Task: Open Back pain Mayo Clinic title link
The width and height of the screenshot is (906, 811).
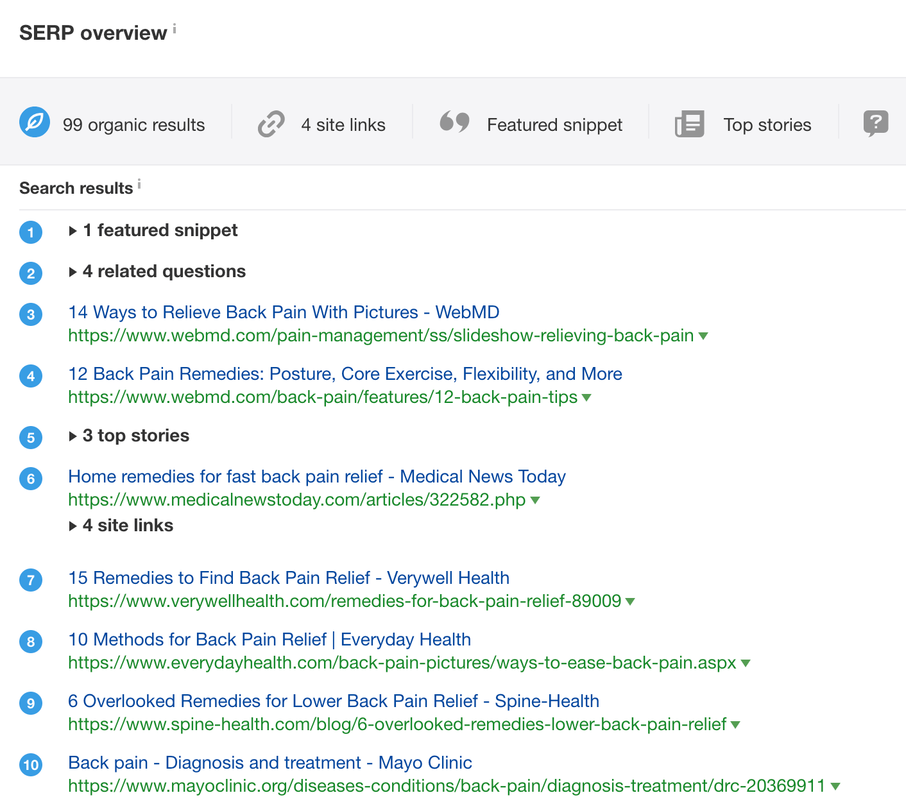Action: 270,762
